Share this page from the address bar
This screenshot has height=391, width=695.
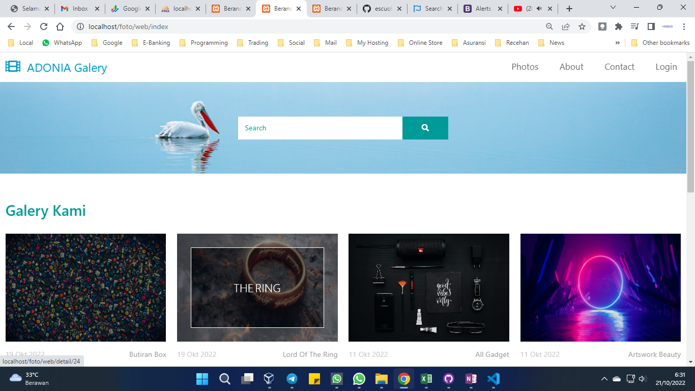(566, 26)
